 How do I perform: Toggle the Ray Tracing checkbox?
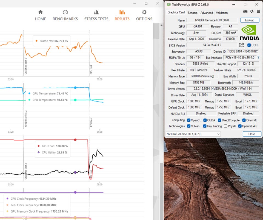(x=205, y=126)
